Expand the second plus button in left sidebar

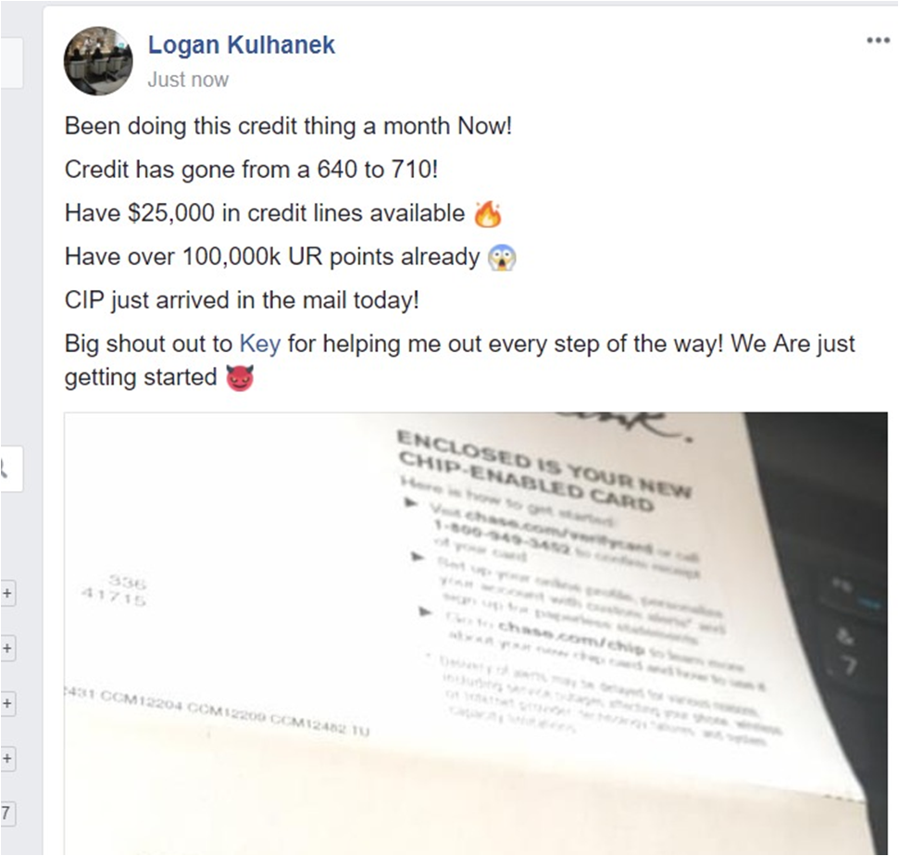6,648
